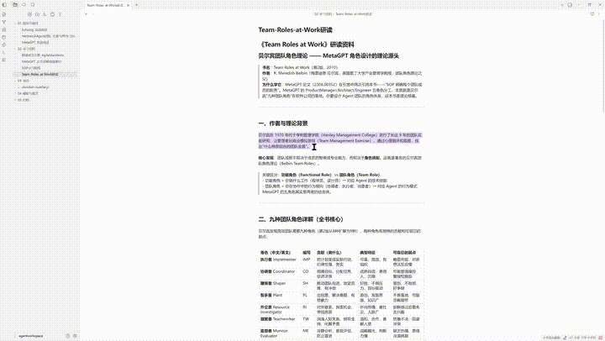Click the inline title Team-Roles-at-Work研读
Viewport: 605px width, 341px height.
295,30
